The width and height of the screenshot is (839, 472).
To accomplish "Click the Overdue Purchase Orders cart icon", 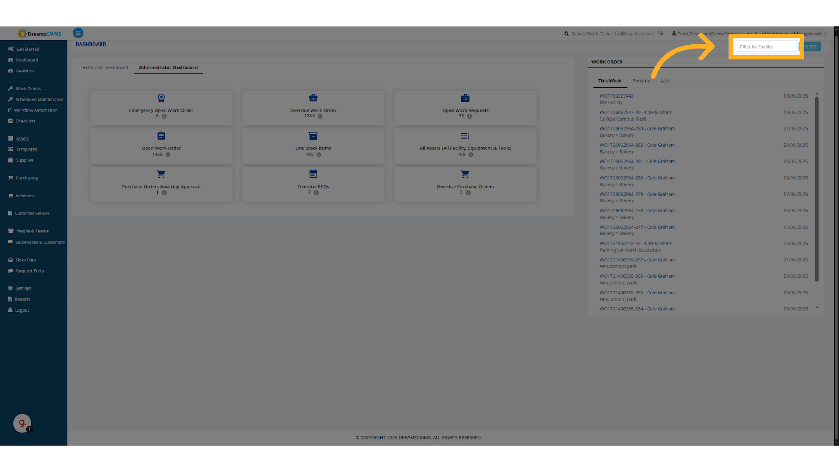I will pos(465,174).
